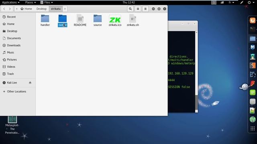Click the search magnifier in Files toolbar
The width and height of the screenshot is (257, 144).
[x=130, y=9]
